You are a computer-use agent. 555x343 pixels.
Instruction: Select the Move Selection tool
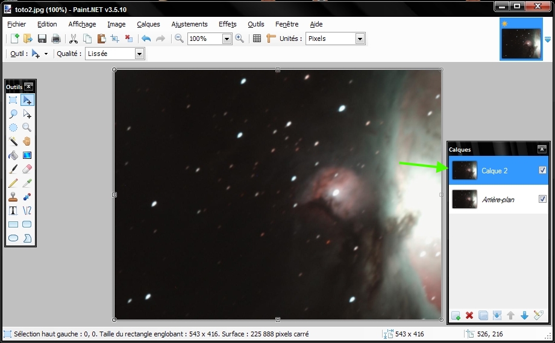27,114
